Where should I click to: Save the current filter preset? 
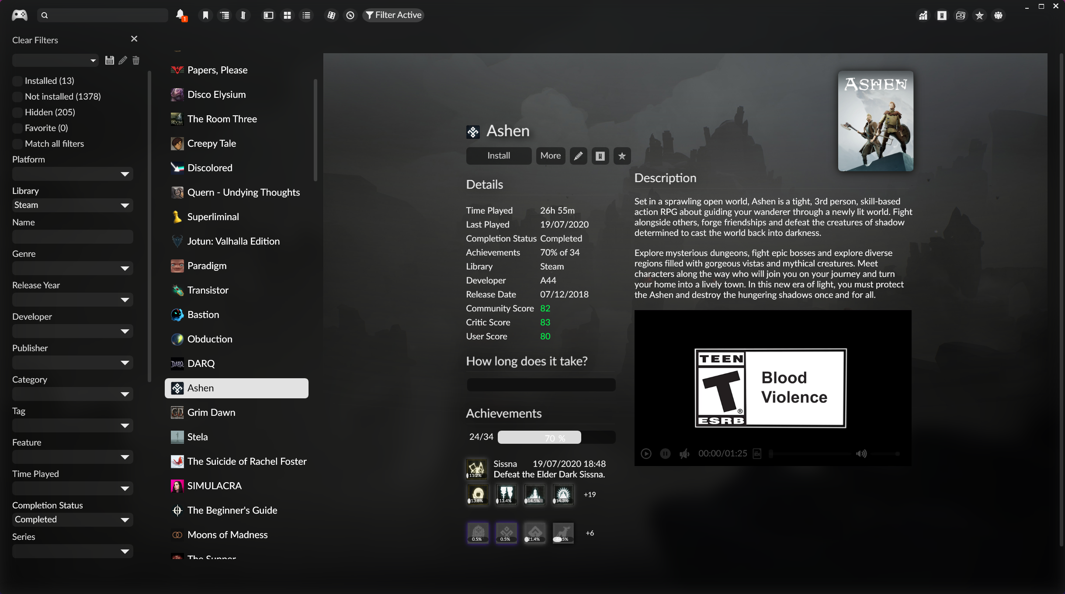(x=109, y=60)
